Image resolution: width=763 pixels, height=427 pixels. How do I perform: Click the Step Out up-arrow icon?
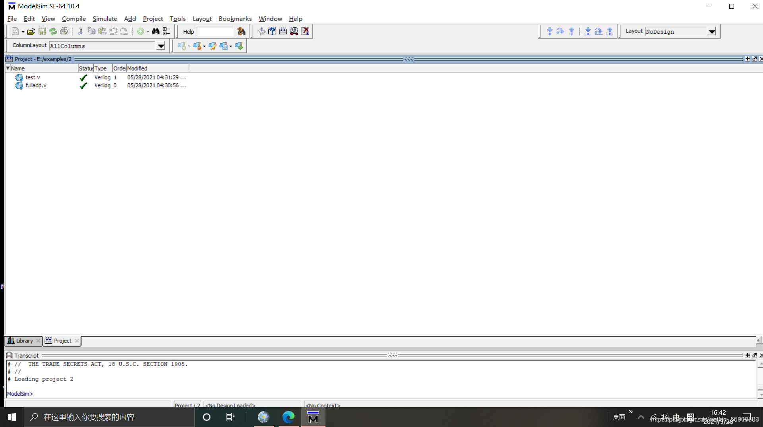click(571, 31)
